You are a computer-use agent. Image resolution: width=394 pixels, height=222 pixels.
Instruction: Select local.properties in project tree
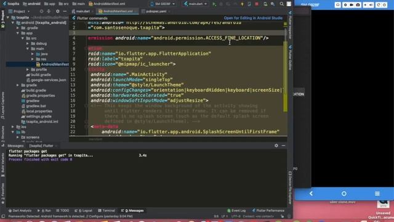click(37, 111)
